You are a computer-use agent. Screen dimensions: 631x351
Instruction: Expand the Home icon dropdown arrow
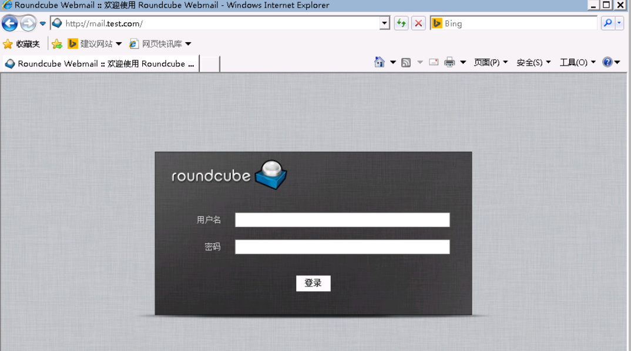pos(393,62)
